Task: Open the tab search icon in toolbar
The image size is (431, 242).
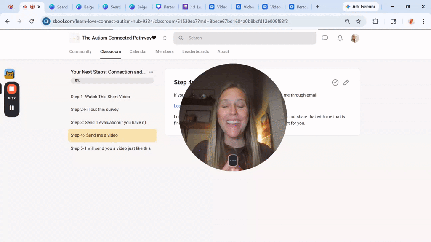Action: point(394,21)
